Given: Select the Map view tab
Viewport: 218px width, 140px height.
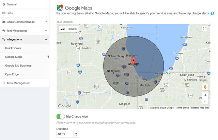Looking at the screenshot, I should click(x=63, y=29).
